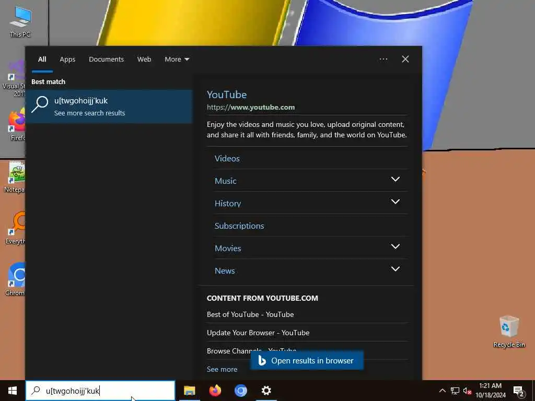535x401 pixels.
Task: Switch to the Apps search tab
Action: (67, 60)
